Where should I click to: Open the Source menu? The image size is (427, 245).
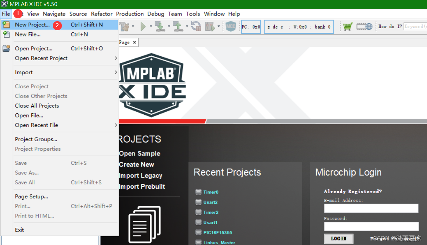point(78,14)
